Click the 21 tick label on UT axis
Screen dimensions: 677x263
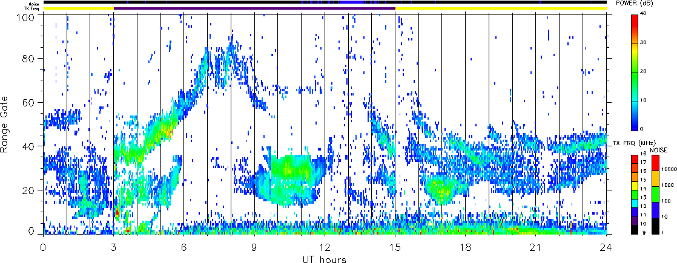(536, 248)
